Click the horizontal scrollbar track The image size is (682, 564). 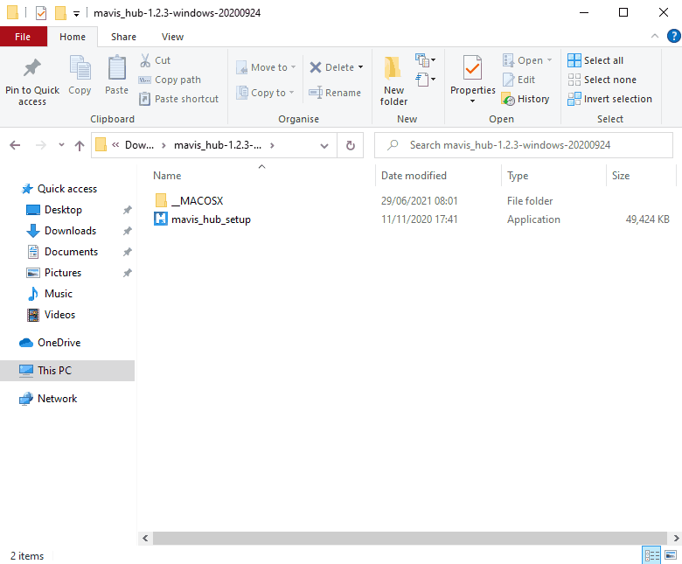(x=410, y=539)
